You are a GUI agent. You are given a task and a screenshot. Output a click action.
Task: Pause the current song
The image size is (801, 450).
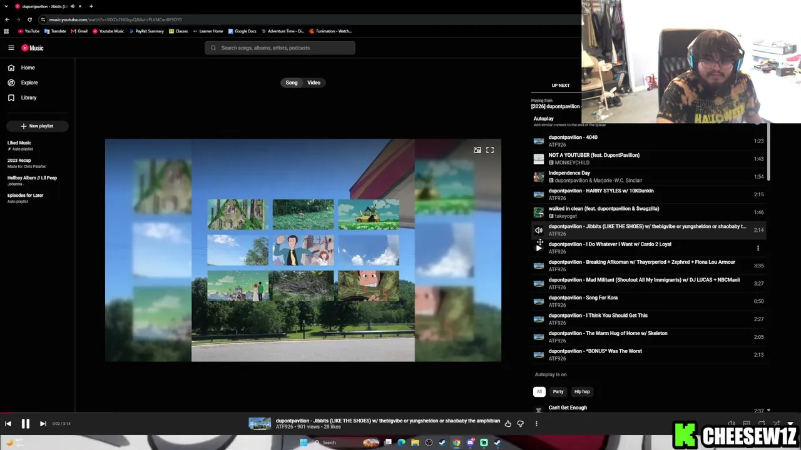click(26, 424)
